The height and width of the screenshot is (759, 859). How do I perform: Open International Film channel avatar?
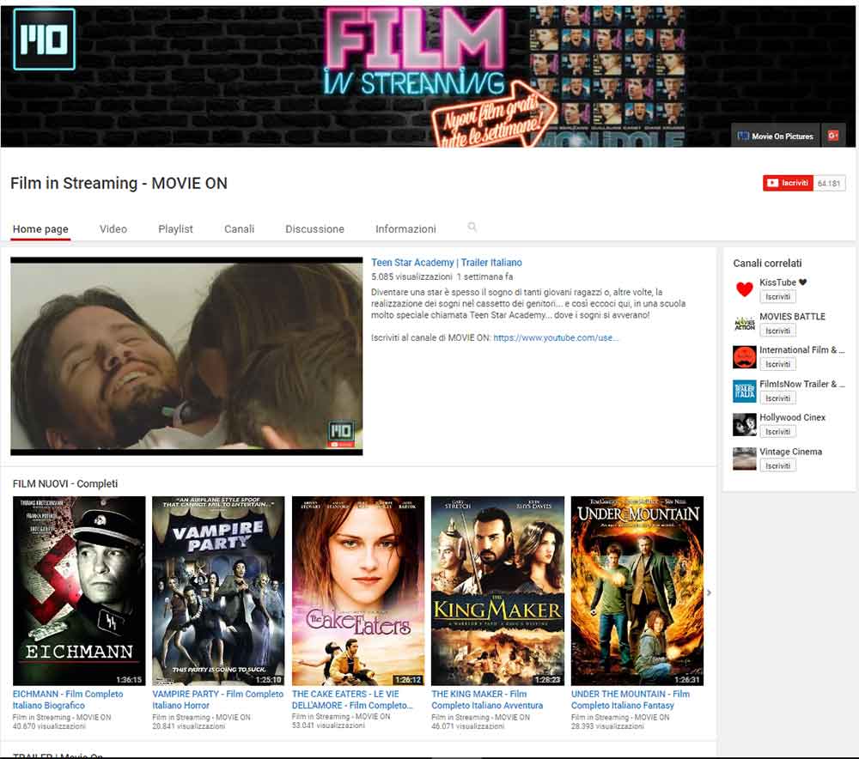point(745,357)
